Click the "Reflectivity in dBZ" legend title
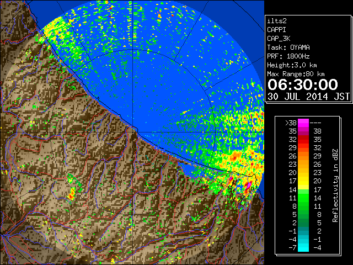The width and height of the screenshot is (353, 265). click(335, 185)
